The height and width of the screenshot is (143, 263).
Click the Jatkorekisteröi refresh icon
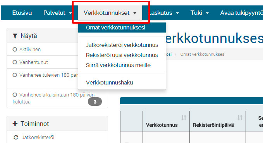click(x=16, y=138)
